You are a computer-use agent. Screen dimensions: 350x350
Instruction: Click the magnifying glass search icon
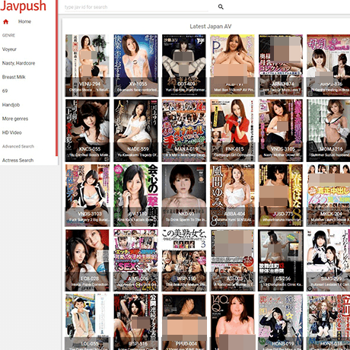click(x=221, y=7)
